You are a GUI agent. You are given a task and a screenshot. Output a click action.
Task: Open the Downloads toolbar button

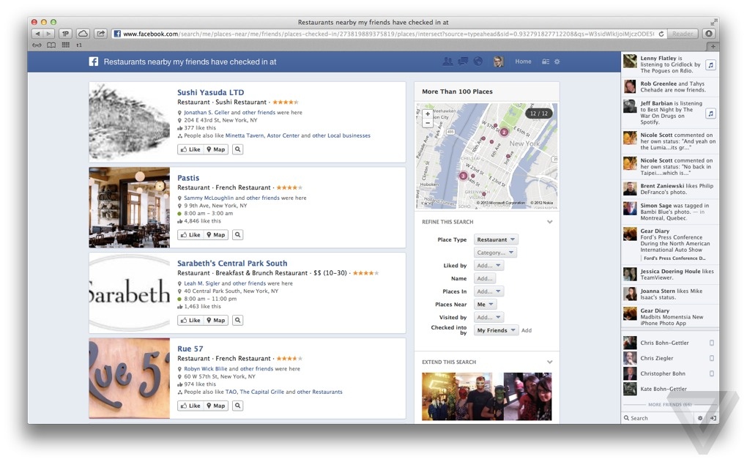coord(709,34)
